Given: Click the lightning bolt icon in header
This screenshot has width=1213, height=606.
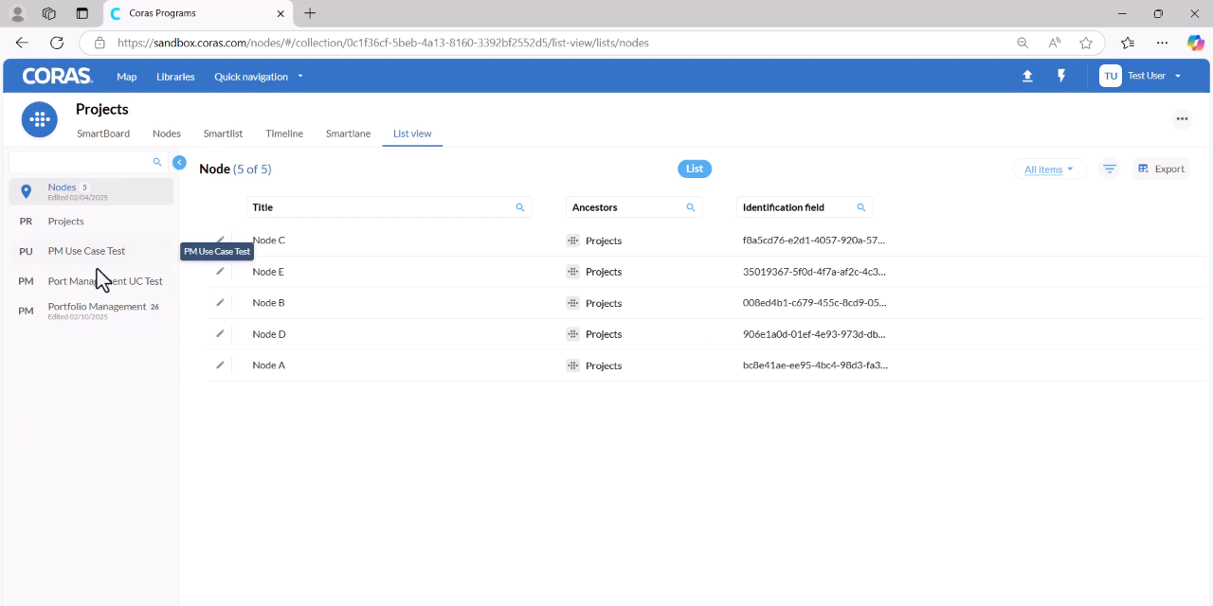Looking at the screenshot, I should coord(1061,76).
